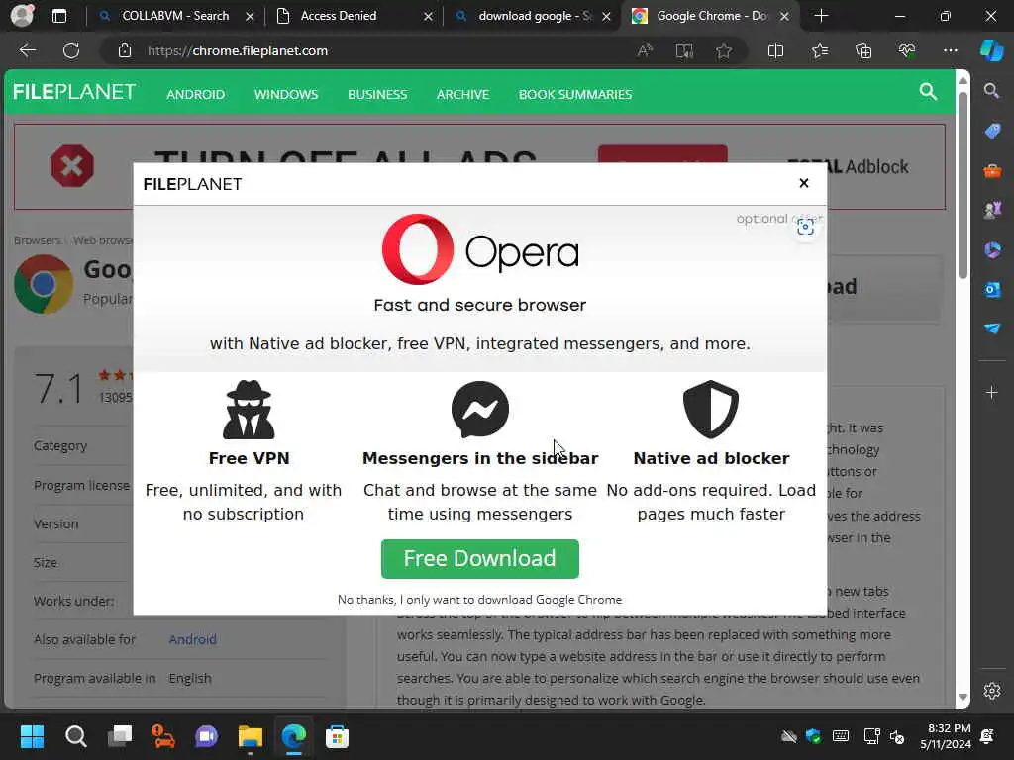
Task: Go back to the previous page
Action: point(28,50)
